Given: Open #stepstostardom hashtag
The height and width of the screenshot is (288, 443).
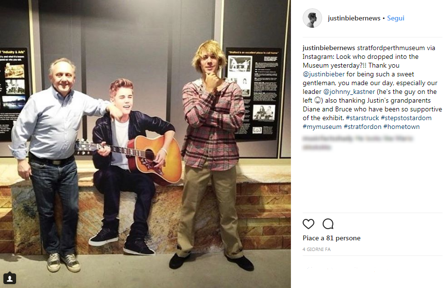Looking at the screenshot, I should coord(406,118).
